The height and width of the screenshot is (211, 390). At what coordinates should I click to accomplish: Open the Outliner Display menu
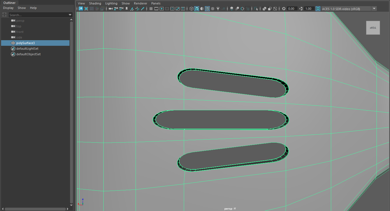point(8,8)
